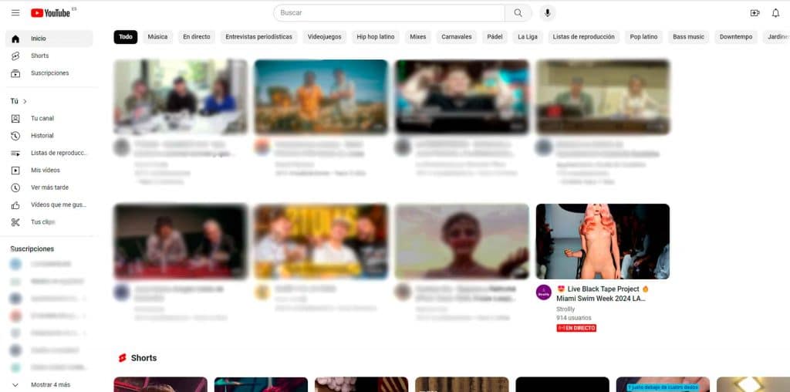790x392 pixels.
Task: Expand the Tú section chevron
Action: 25,101
